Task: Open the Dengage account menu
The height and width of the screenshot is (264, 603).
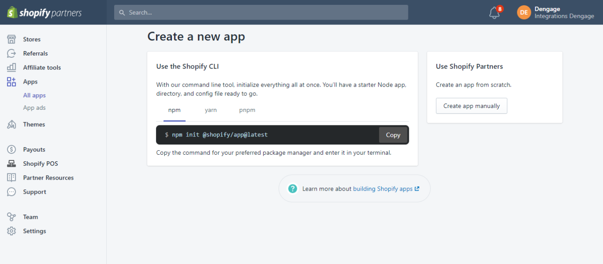Action: [555, 12]
